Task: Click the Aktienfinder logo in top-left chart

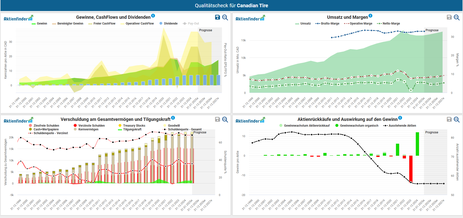Action: (18, 18)
